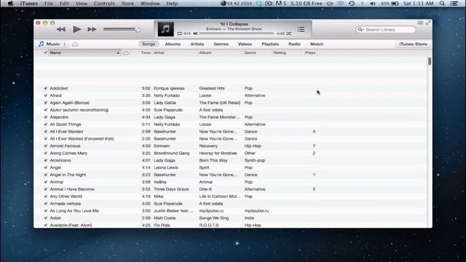This screenshot has width=466, height=262.
Task: Click album Hooray for Boobies
Action: pos(218,154)
